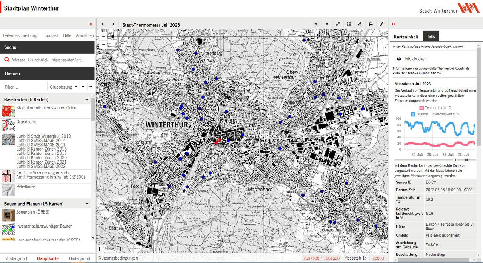Go to previous map view arrow
Viewport: 483px width, 263px height.
pos(102,24)
